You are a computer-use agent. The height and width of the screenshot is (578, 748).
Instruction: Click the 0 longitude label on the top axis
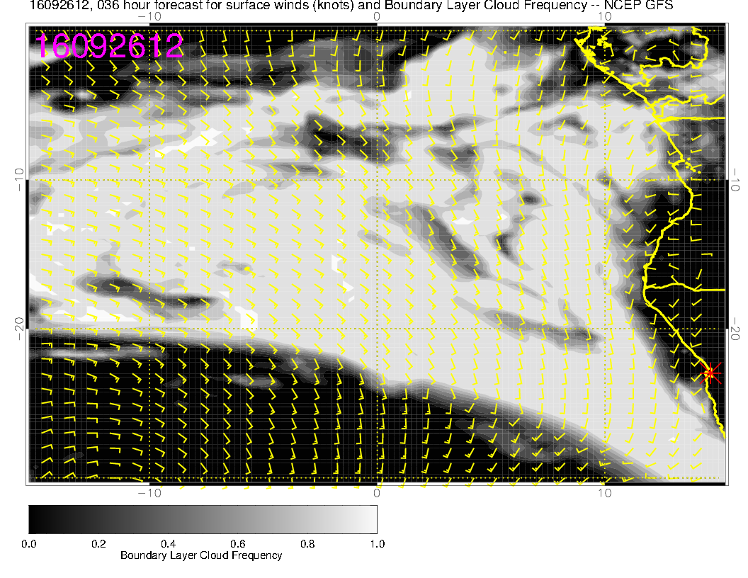[x=378, y=17]
